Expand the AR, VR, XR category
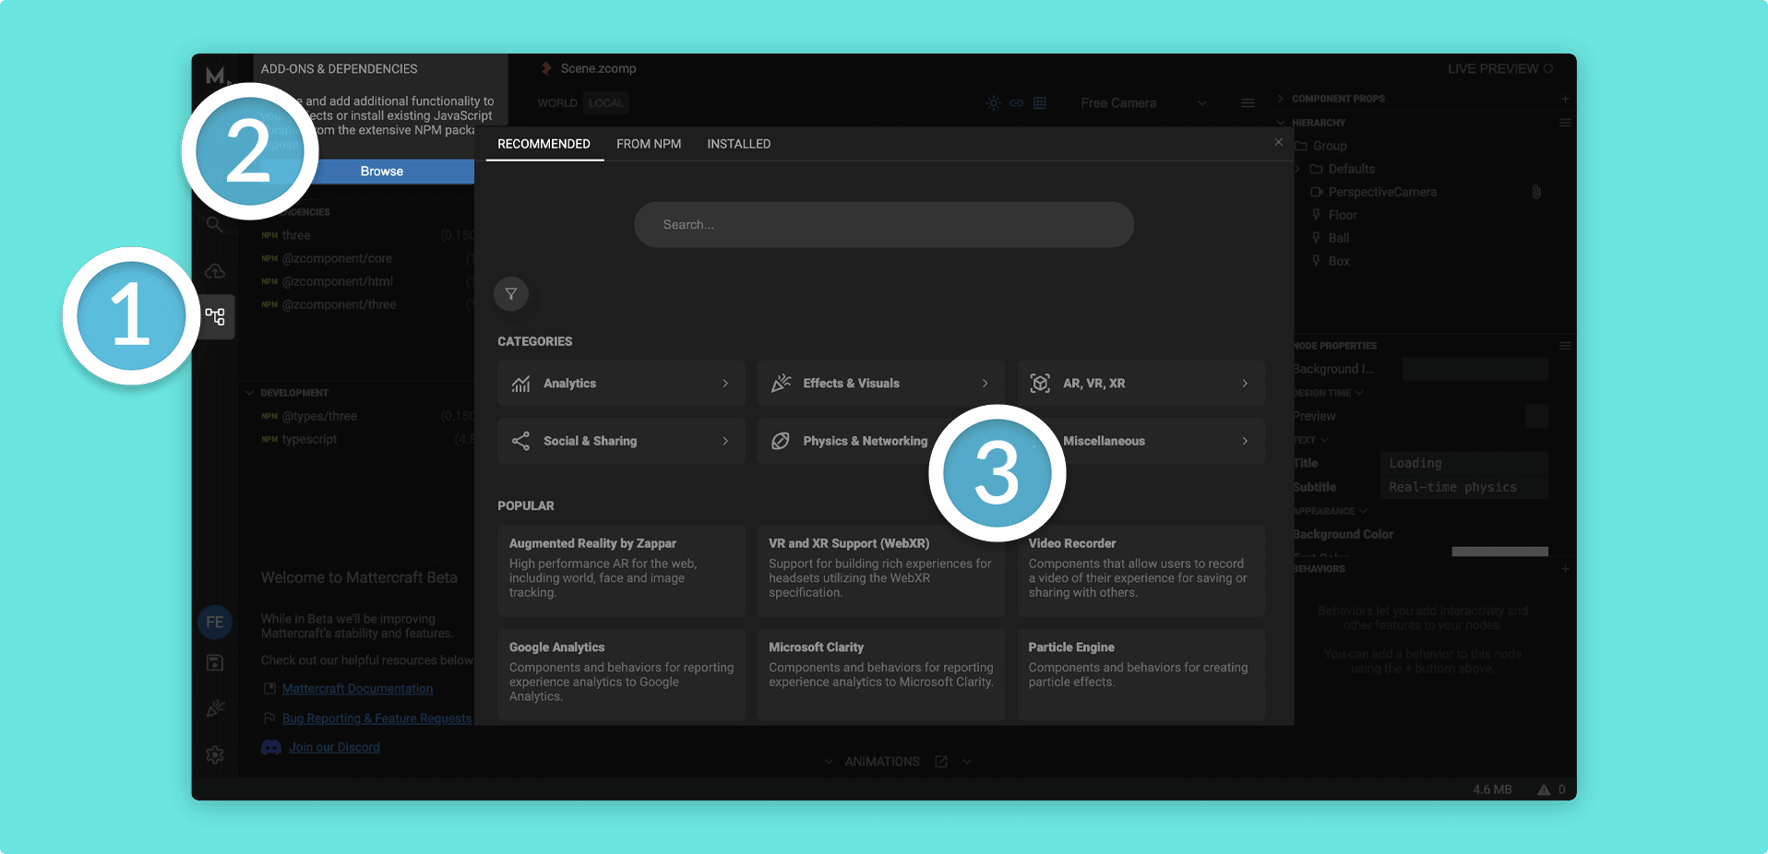Screen dimensions: 1768x854 1141,384
